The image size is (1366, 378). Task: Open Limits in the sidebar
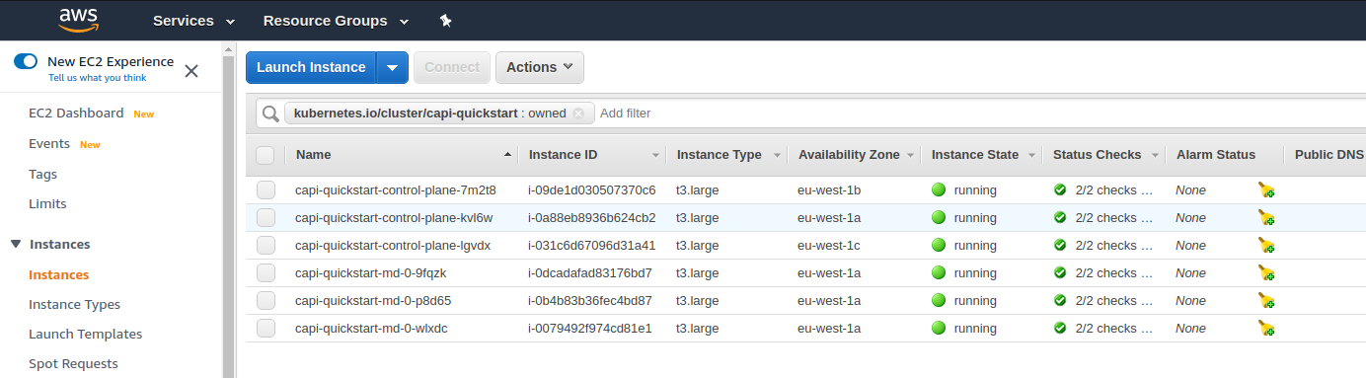coord(47,204)
